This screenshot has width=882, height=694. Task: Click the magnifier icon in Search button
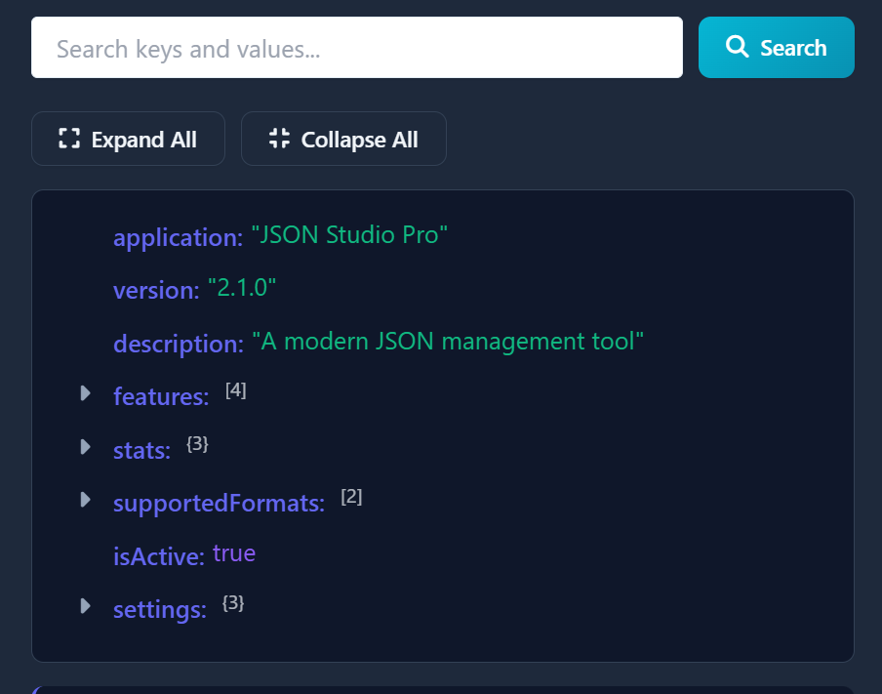point(737,46)
